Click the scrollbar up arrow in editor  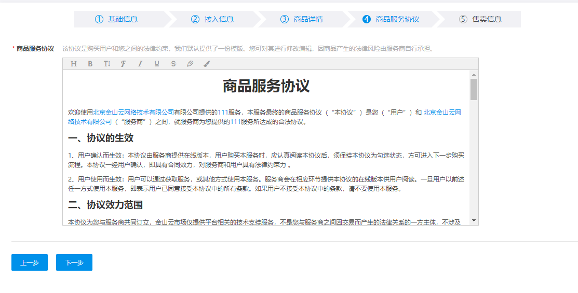click(x=474, y=75)
